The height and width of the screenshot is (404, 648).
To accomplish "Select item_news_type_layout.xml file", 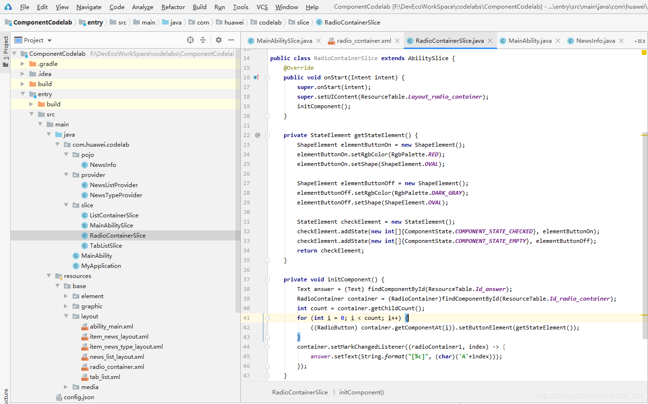I will [126, 346].
